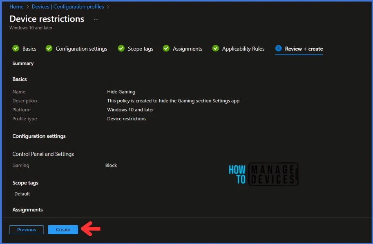Click the Configuration settings section heading
The width and height of the screenshot is (373, 244).
[39, 136]
